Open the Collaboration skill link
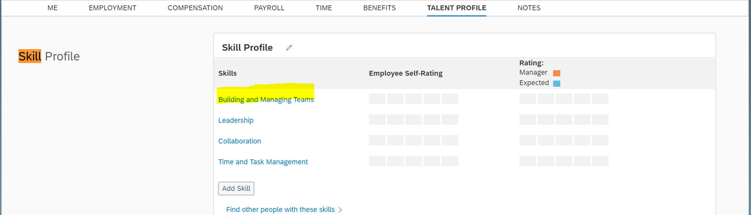This screenshot has width=751, height=215. point(239,141)
